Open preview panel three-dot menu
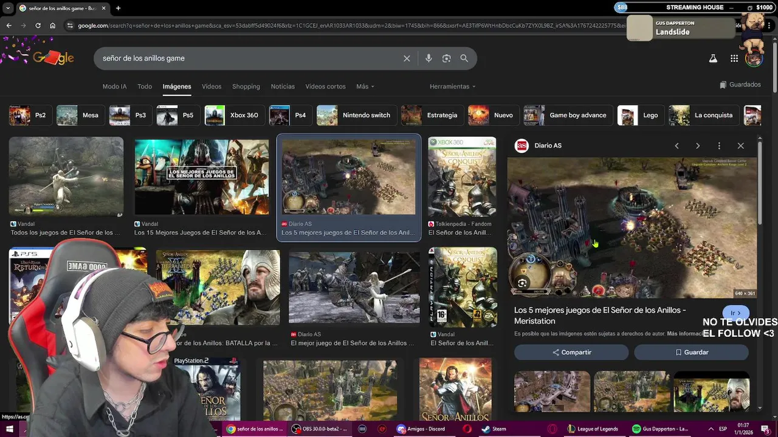 [x=719, y=146]
